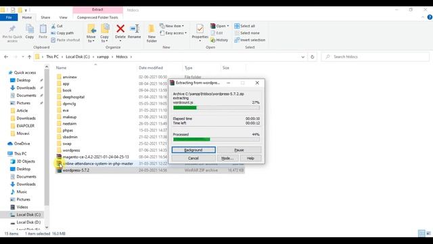Click Select all in ribbon
The height and width of the screenshot is (244, 433).
click(x=245, y=26)
